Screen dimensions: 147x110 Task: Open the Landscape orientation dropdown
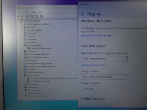point(104,88)
